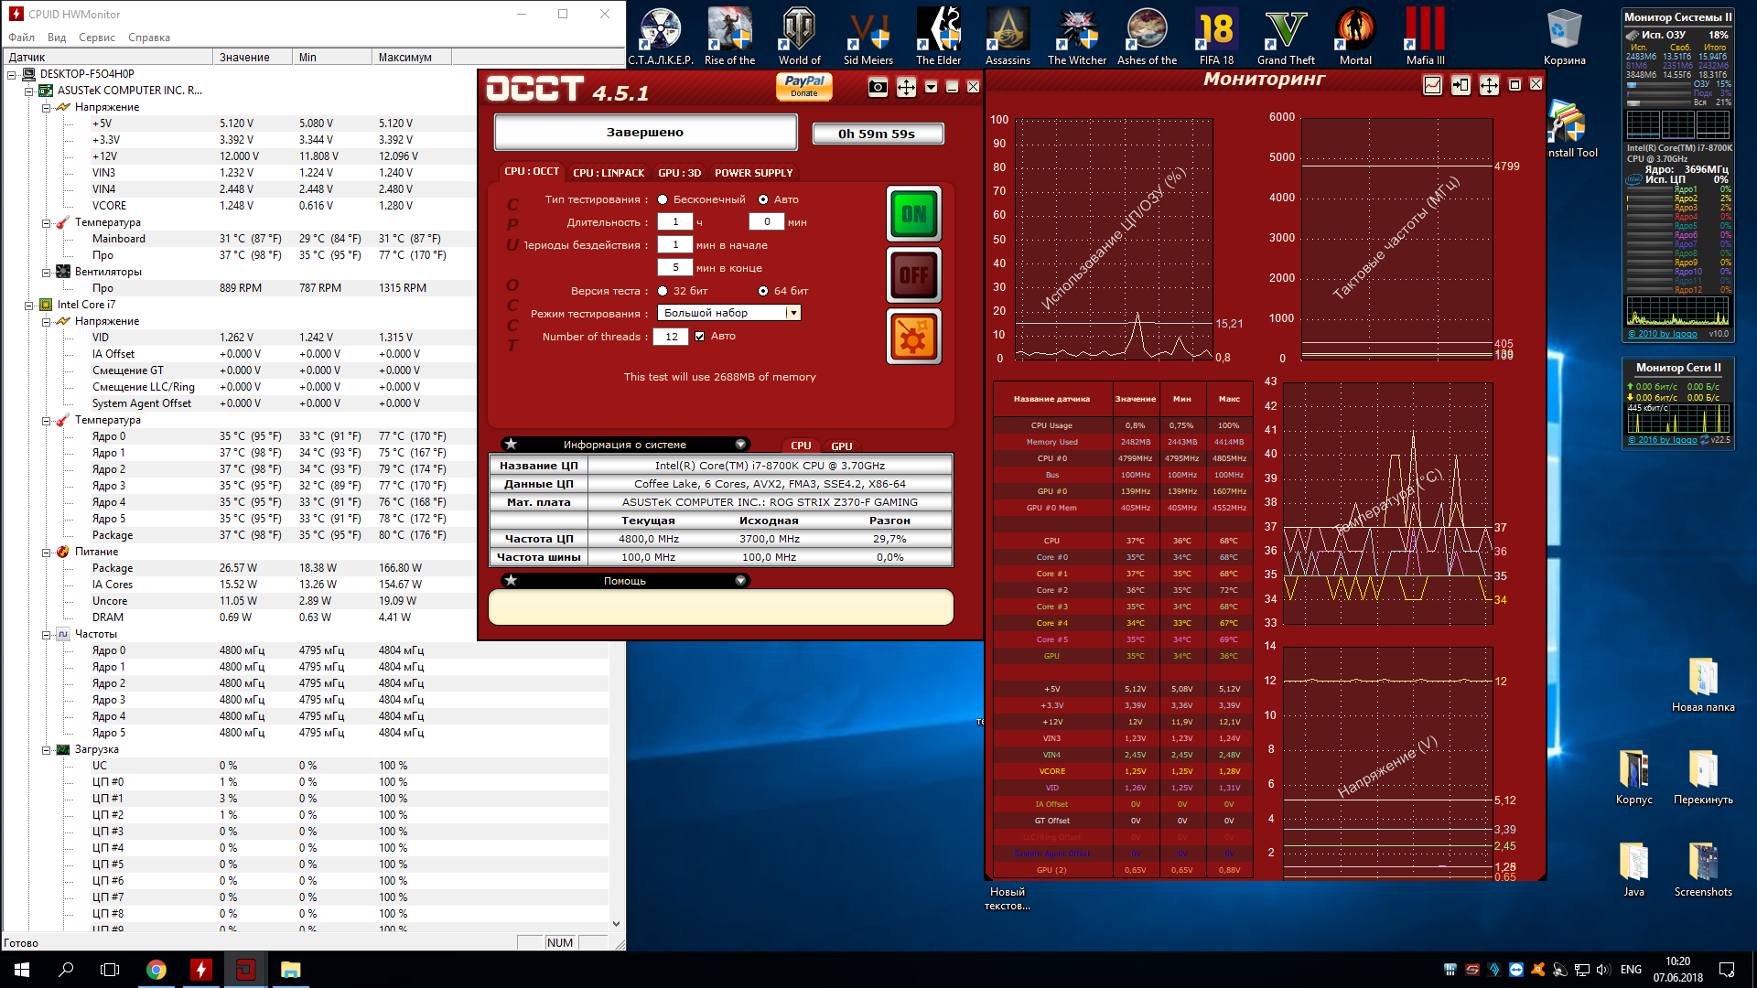1757x988 pixels.
Task: Switch to the CPU : LINPACK tab
Action: [x=609, y=173]
